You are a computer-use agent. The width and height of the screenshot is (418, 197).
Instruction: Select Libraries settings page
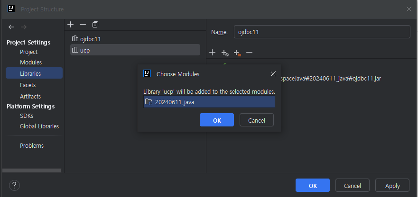coord(34,73)
